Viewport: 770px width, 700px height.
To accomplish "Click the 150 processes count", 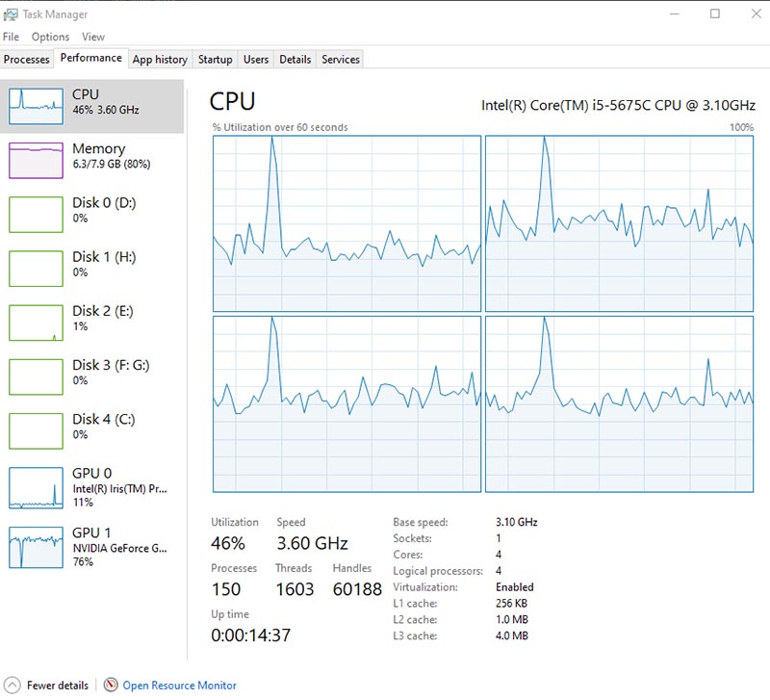I will click(226, 589).
